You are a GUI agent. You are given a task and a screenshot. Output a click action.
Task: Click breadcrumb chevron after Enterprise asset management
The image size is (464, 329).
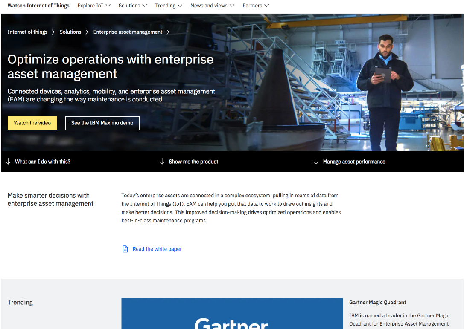tap(168, 32)
